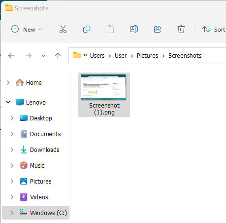Select the Screenshot (1).png thumbnail
226x223 pixels.
[x=103, y=87]
